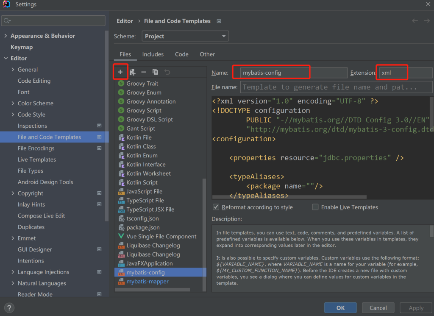Select mybatis-mapper in the template list

click(147, 281)
